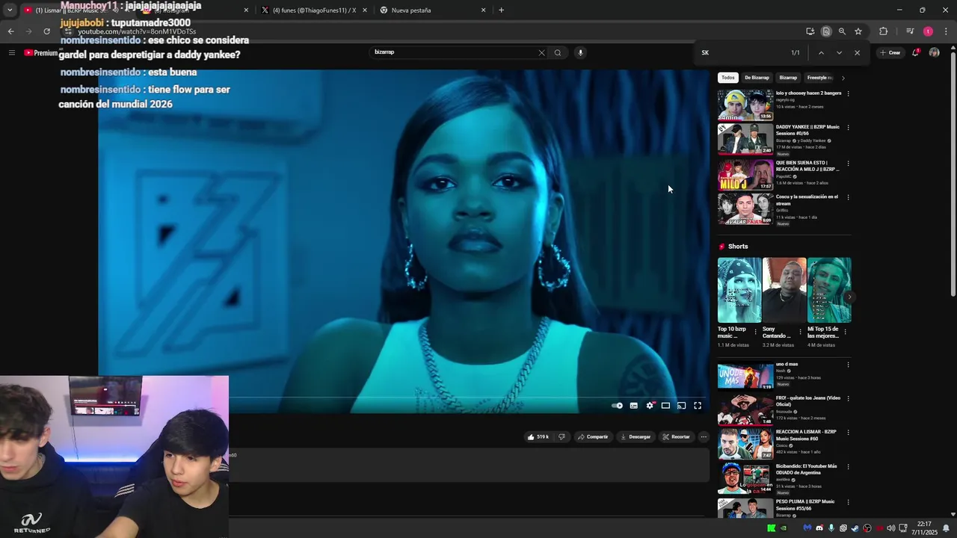Go back with browser back arrow

[x=10, y=31]
